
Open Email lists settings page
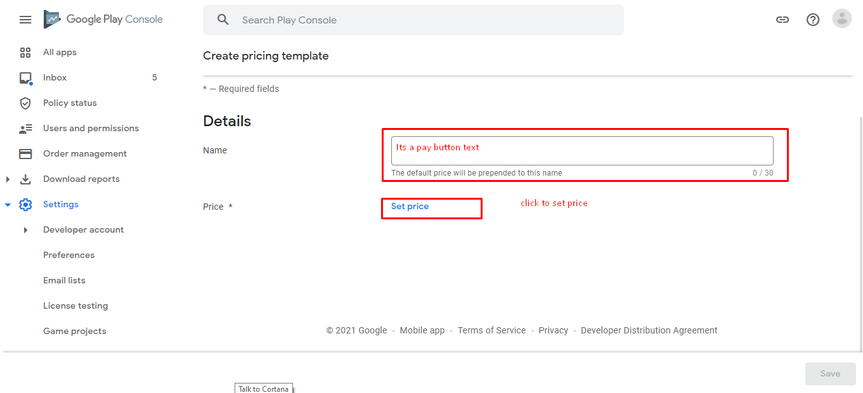64,281
